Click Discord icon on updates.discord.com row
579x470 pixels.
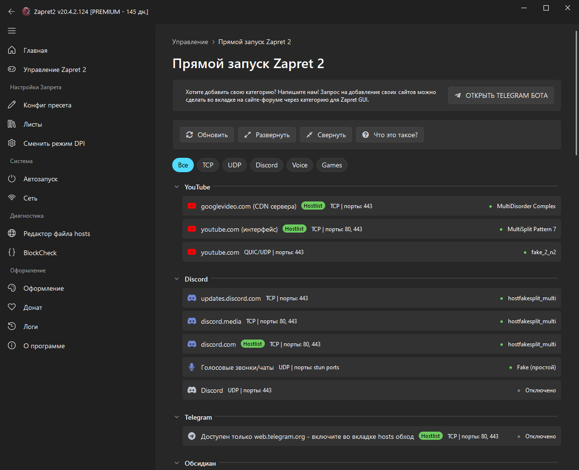[x=192, y=298]
